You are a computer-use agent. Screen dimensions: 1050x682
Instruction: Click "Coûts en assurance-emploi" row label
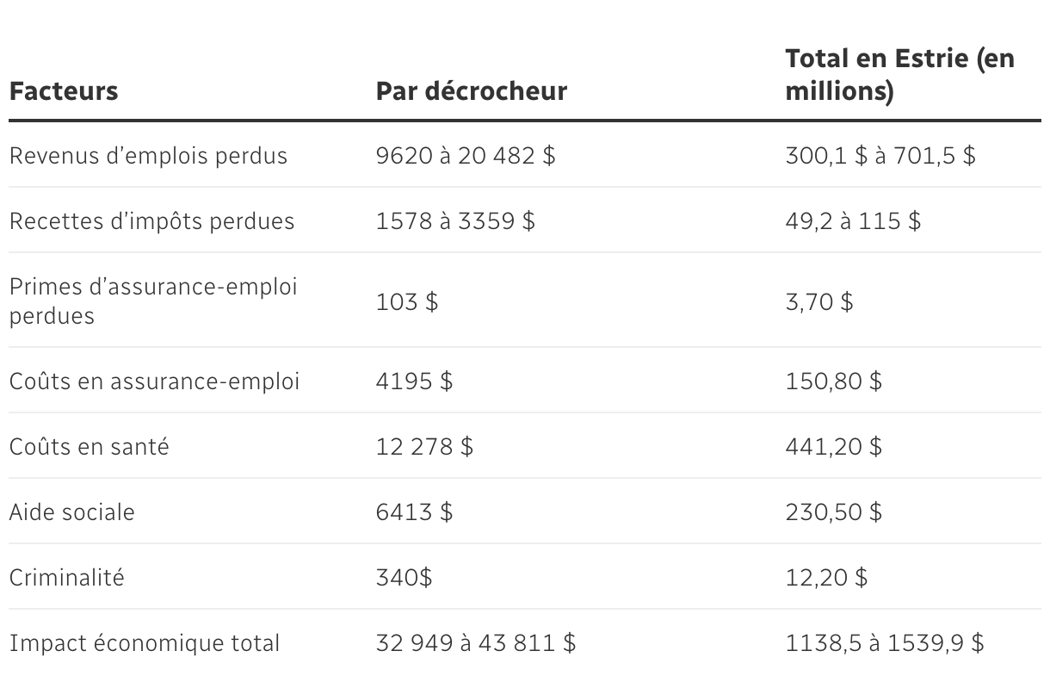(x=154, y=381)
